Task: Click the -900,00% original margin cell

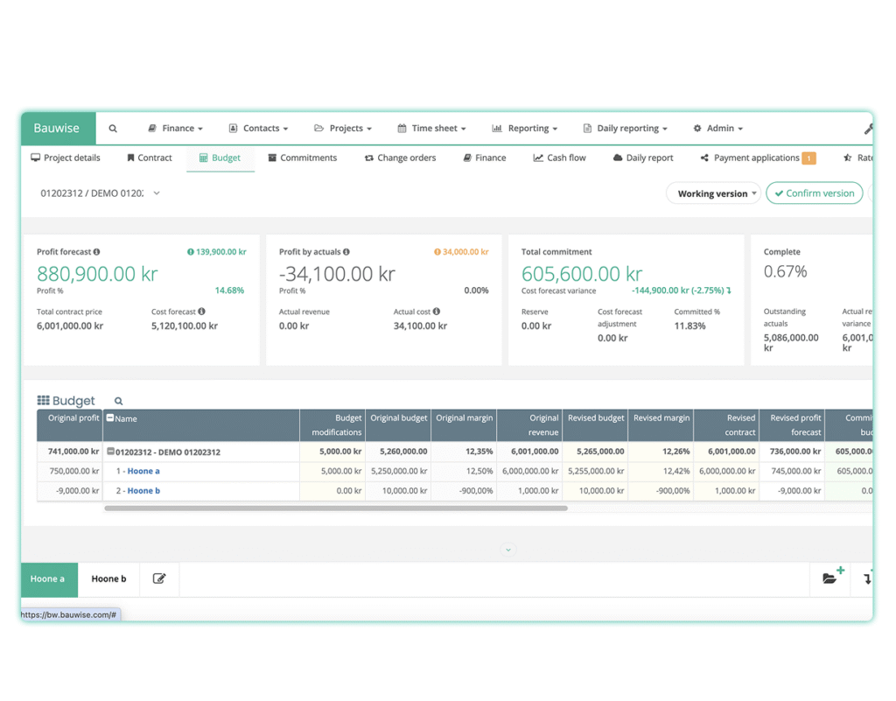Action: [464, 491]
